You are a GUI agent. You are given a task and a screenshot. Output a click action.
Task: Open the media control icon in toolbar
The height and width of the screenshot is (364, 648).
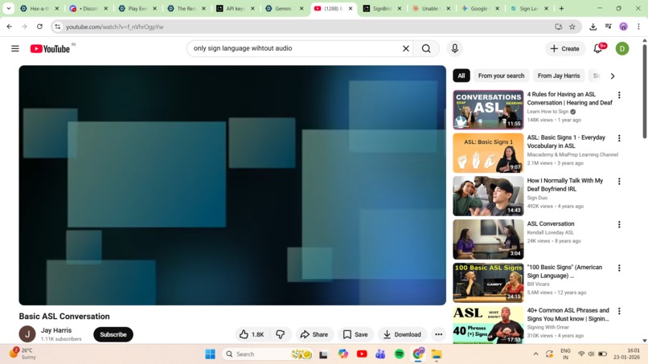pyautogui.click(x=609, y=27)
